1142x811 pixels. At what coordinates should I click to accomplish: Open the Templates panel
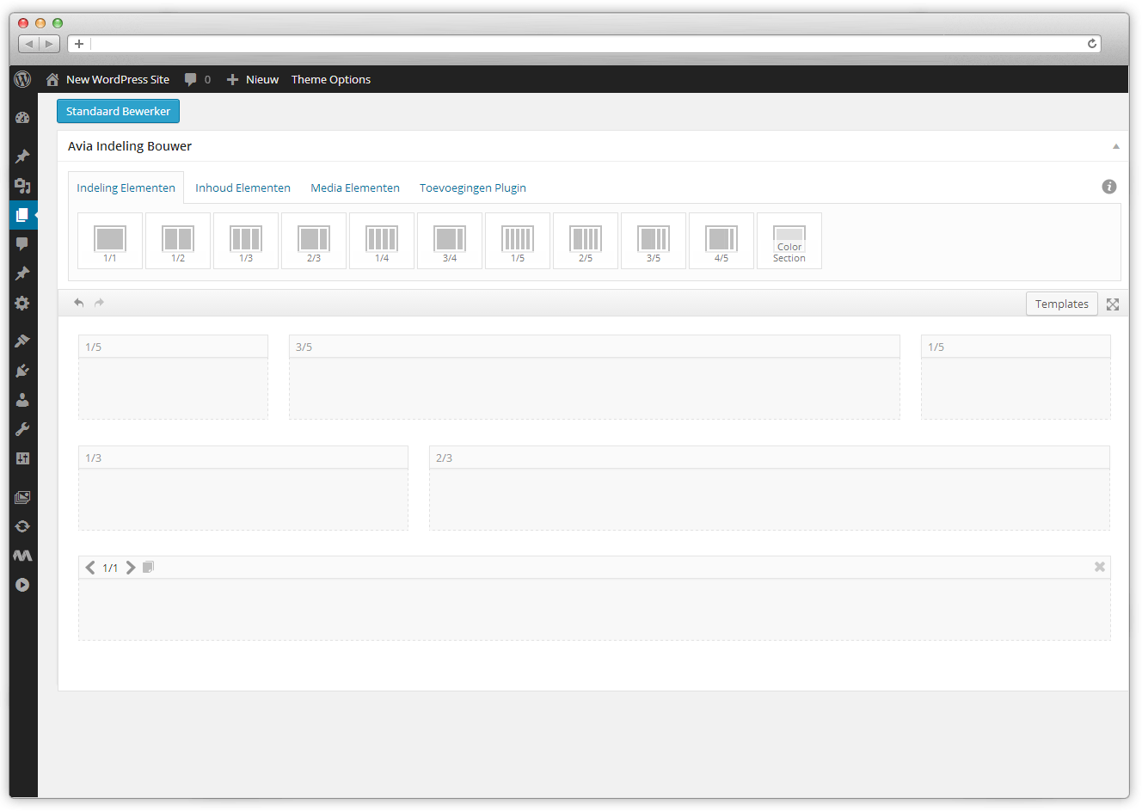tap(1061, 303)
